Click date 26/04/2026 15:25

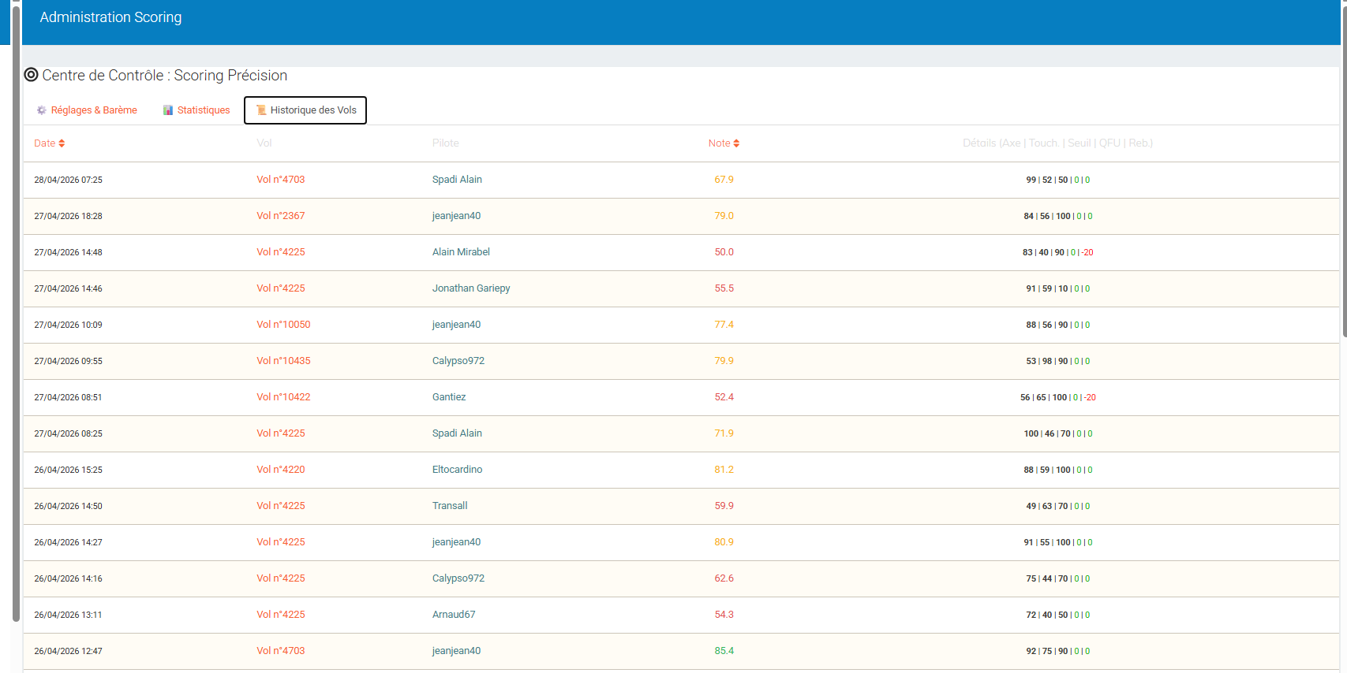(x=68, y=470)
